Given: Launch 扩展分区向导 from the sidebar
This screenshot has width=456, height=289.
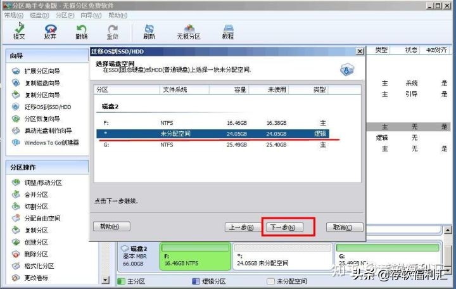Looking at the screenshot, I should [x=42, y=72].
